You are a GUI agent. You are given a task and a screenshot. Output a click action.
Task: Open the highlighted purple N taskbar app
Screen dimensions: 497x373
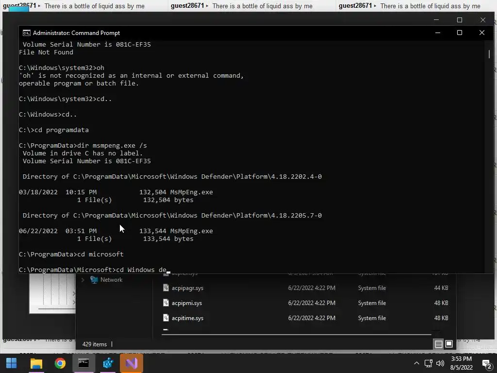(131, 363)
